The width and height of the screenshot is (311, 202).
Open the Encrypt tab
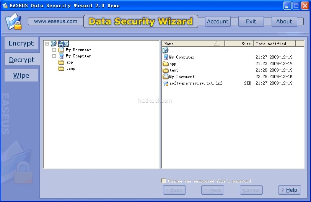21,43
